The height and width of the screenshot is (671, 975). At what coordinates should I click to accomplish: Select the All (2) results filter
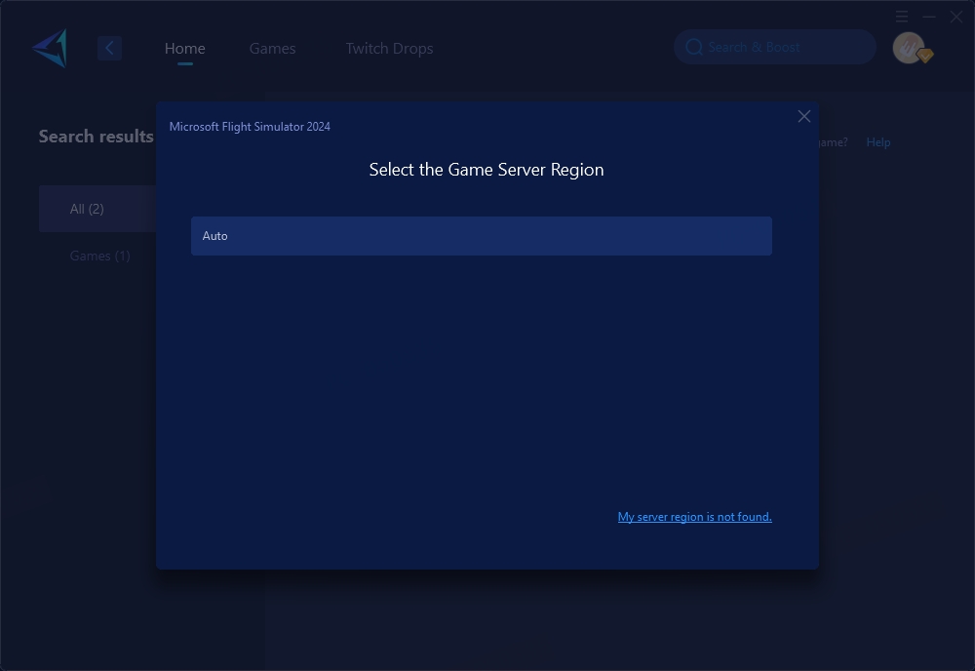[x=97, y=209]
